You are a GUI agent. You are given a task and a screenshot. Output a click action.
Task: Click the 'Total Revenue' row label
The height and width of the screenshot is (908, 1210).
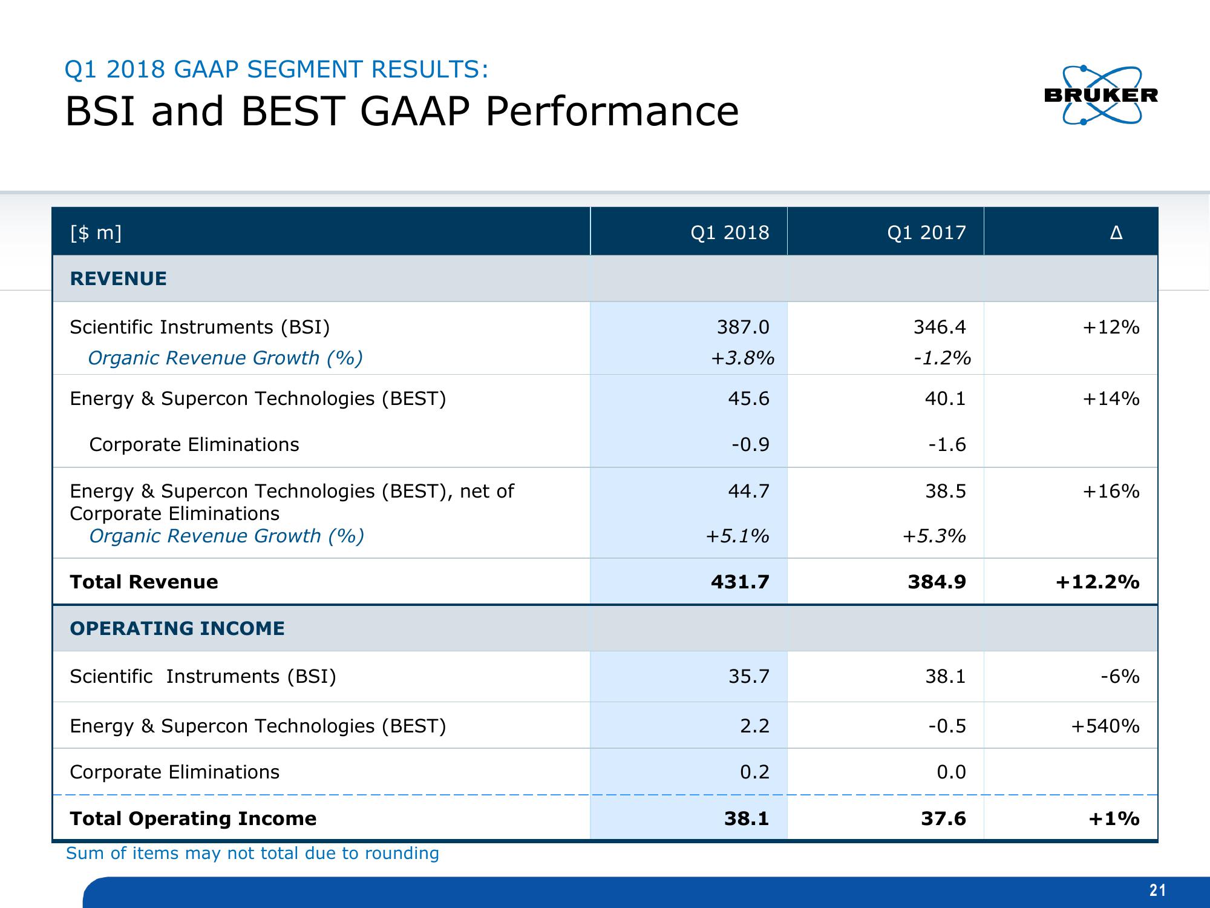point(144,582)
